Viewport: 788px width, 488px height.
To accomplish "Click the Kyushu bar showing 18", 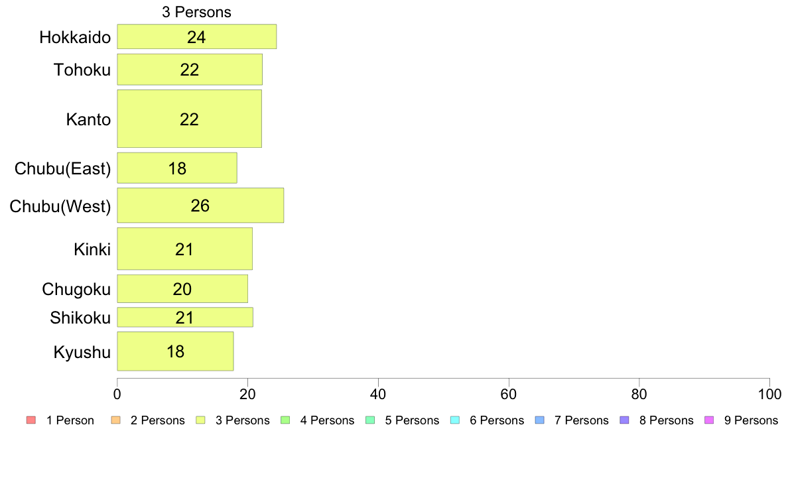I will 175,351.
